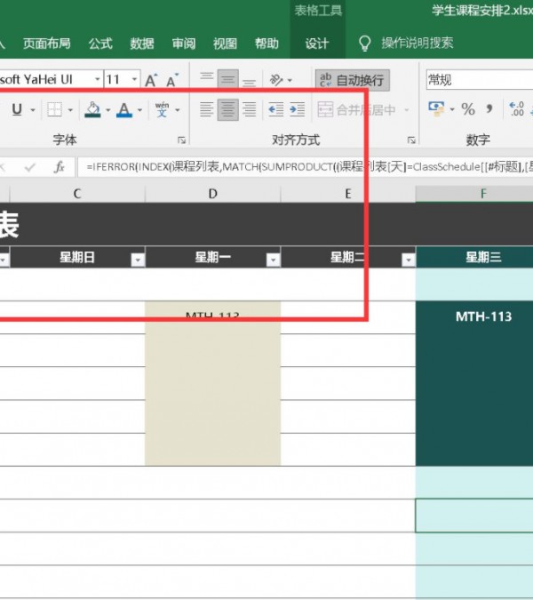Click increase decimal places icon
This screenshot has height=600, width=533.
tap(516, 109)
